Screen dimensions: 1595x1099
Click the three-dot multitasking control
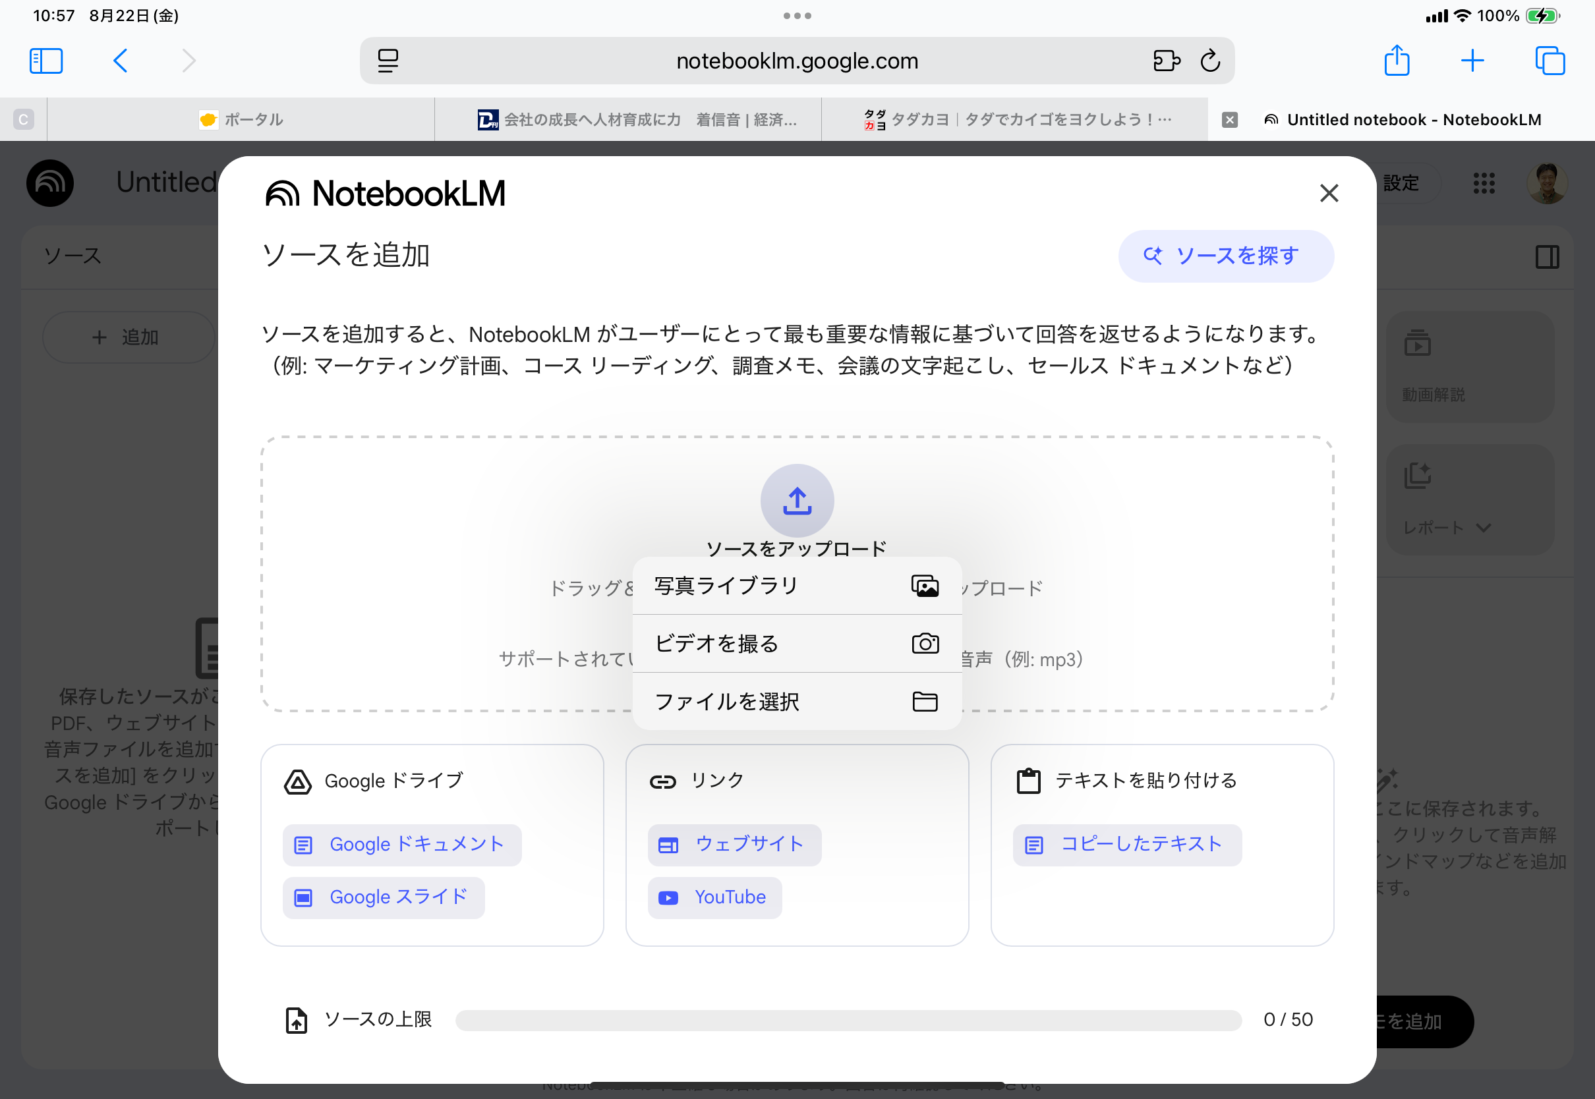click(x=797, y=16)
